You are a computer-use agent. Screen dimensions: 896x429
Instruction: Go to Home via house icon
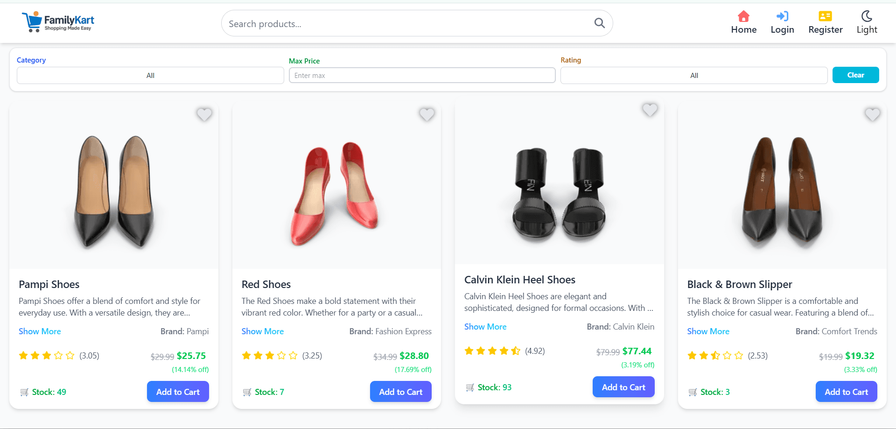[x=743, y=23]
